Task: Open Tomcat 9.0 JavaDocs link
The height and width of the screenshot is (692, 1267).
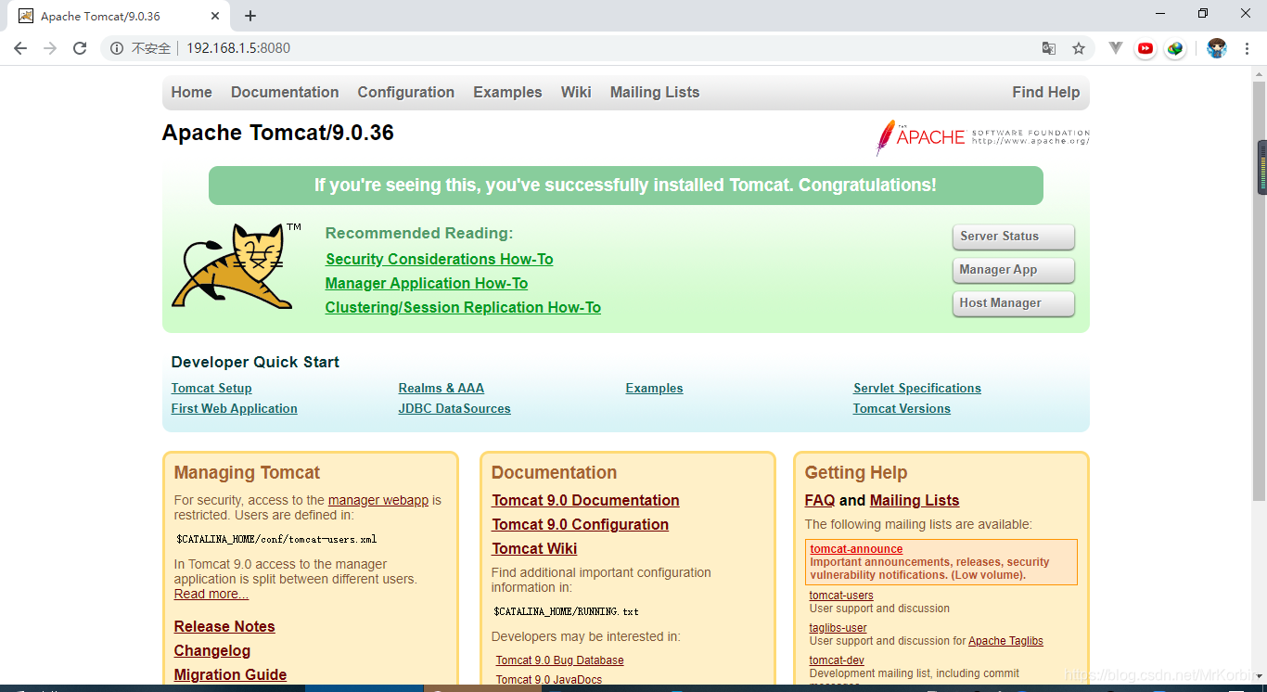Action: (548, 680)
